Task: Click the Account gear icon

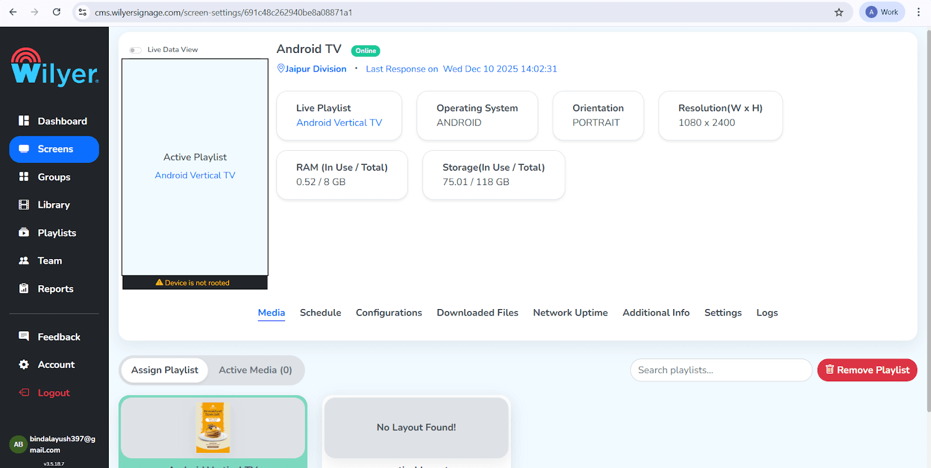Action: click(x=24, y=364)
